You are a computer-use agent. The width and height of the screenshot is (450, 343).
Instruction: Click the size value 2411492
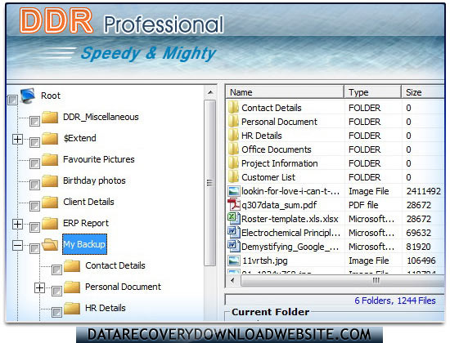click(x=423, y=191)
